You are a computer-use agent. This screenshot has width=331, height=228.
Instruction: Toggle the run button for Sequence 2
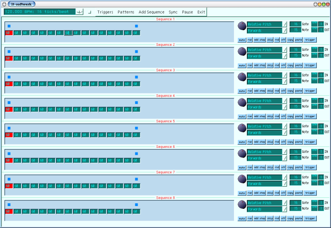pyautogui.click(x=250, y=65)
